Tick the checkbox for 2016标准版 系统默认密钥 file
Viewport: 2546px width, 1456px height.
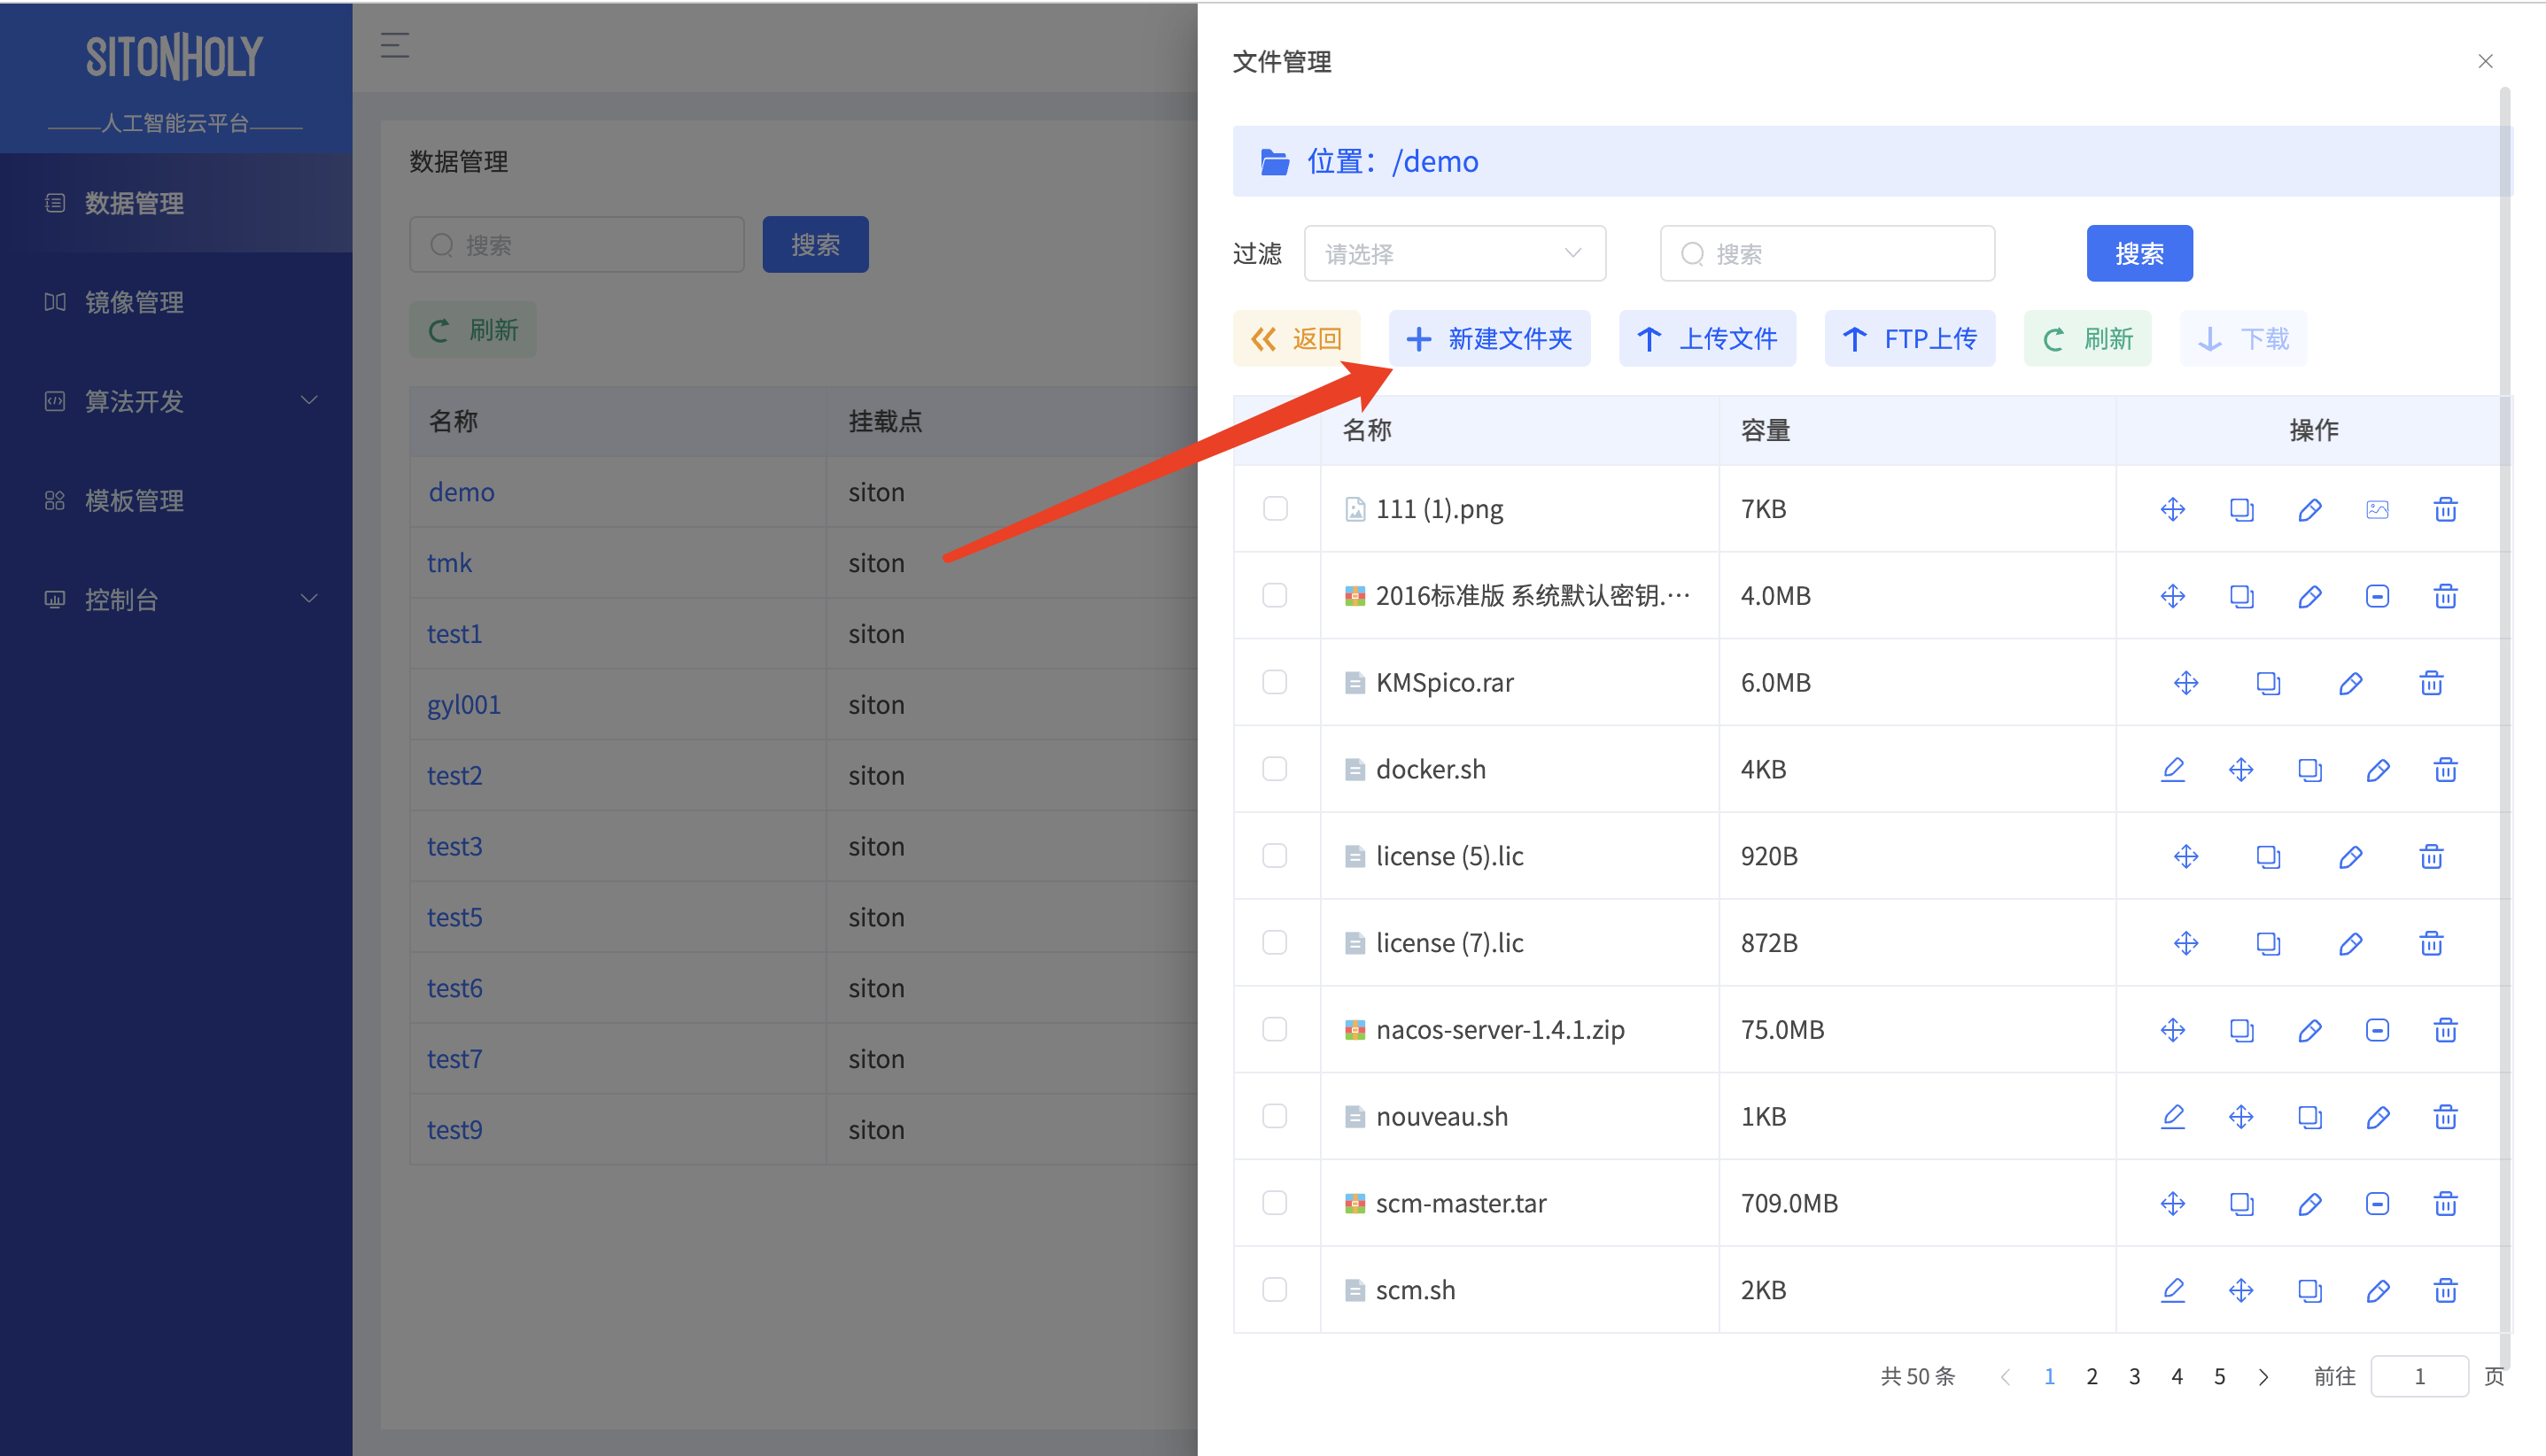1274,595
